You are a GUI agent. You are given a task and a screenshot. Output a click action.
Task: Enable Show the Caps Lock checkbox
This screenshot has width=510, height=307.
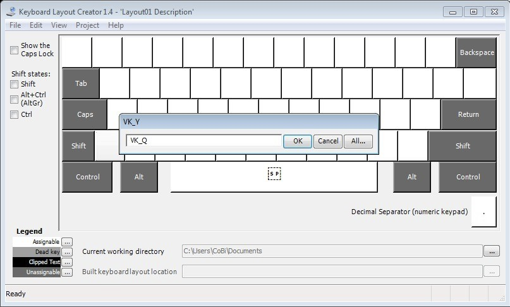click(14, 50)
